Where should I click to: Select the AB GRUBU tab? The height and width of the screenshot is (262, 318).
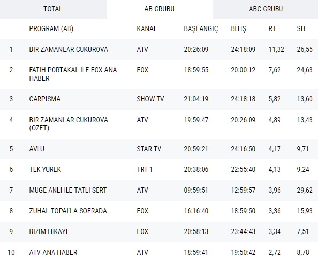(x=159, y=9)
